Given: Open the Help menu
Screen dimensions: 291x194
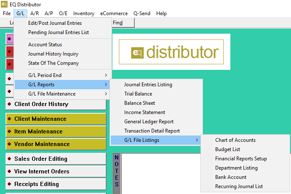Looking at the screenshot, I should pos(161,13).
